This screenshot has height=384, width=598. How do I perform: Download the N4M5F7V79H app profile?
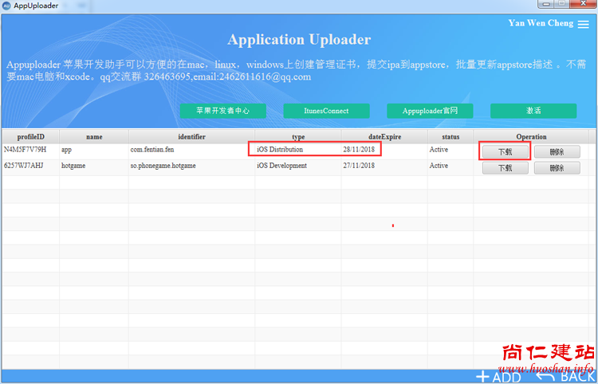coord(505,151)
